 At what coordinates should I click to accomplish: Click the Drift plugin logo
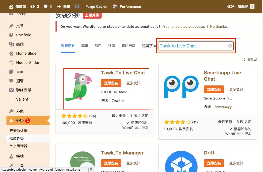[181, 161]
